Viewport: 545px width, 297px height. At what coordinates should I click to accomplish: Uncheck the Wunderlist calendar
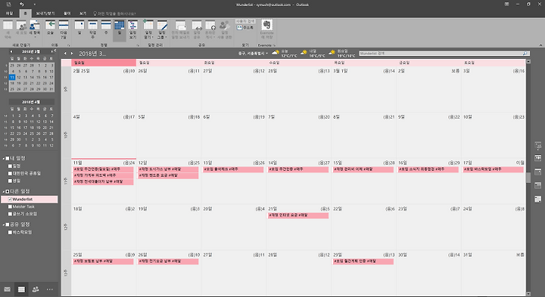tap(10, 200)
